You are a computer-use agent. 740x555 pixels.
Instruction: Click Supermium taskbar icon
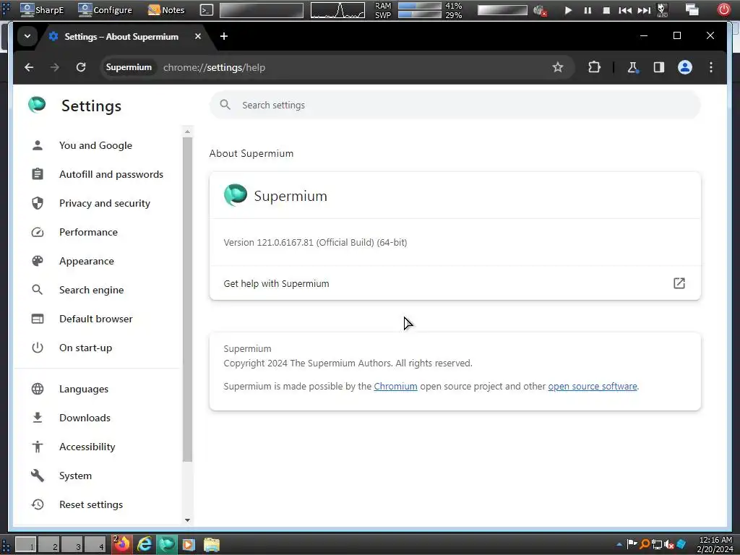(x=166, y=544)
